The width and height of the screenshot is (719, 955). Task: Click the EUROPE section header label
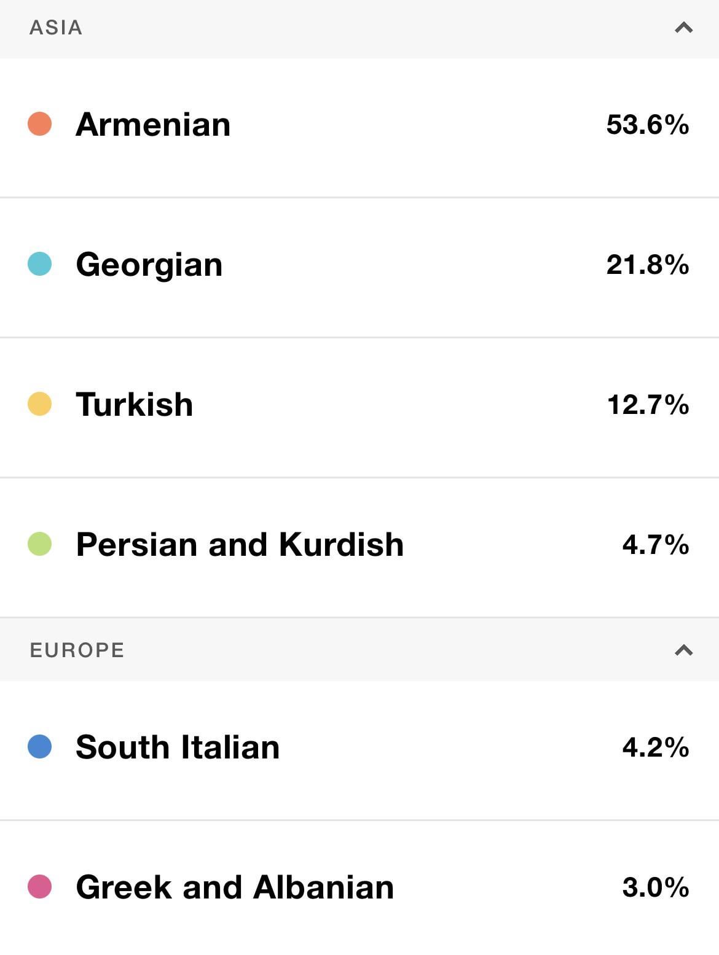coord(77,650)
